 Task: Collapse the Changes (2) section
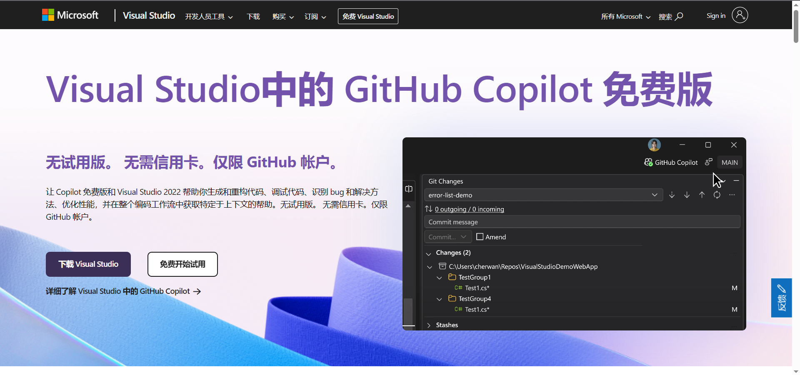coord(428,253)
